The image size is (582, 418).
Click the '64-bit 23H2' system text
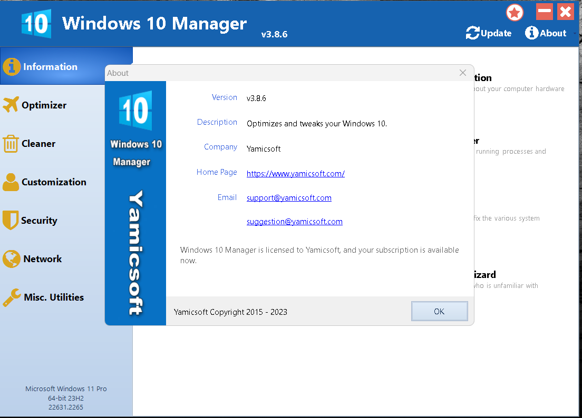(x=66, y=399)
